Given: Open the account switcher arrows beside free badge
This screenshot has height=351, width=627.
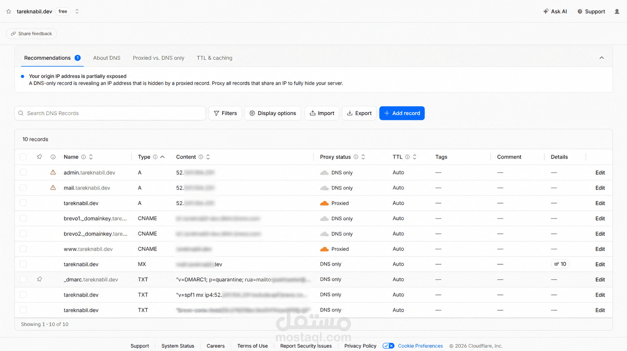Looking at the screenshot, I should pyautogui.click(x=77, y=12).
